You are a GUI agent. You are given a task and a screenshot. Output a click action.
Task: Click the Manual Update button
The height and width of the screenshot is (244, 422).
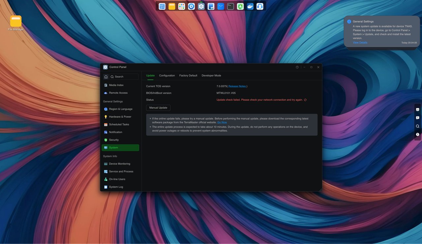click(x=158, y=108)
